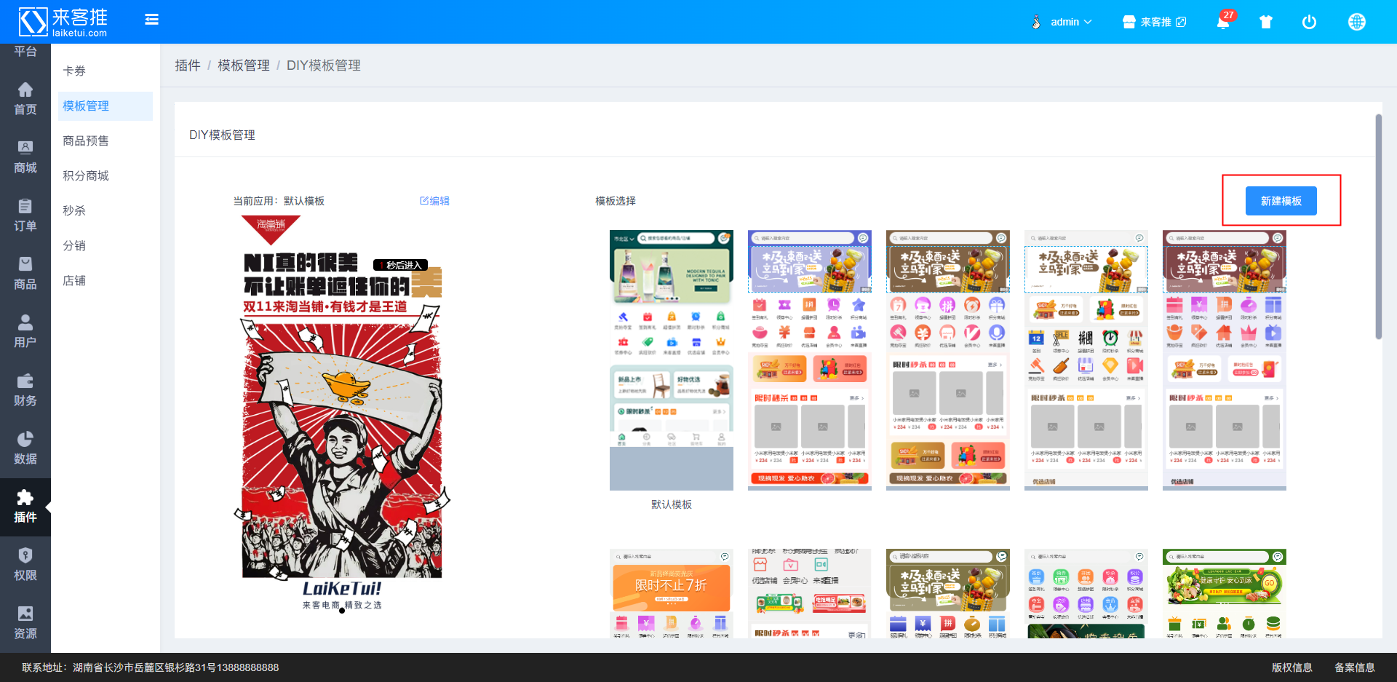
Task: Select the orange 限时不止7折 template thumbnail
Action: coord(672,594)
